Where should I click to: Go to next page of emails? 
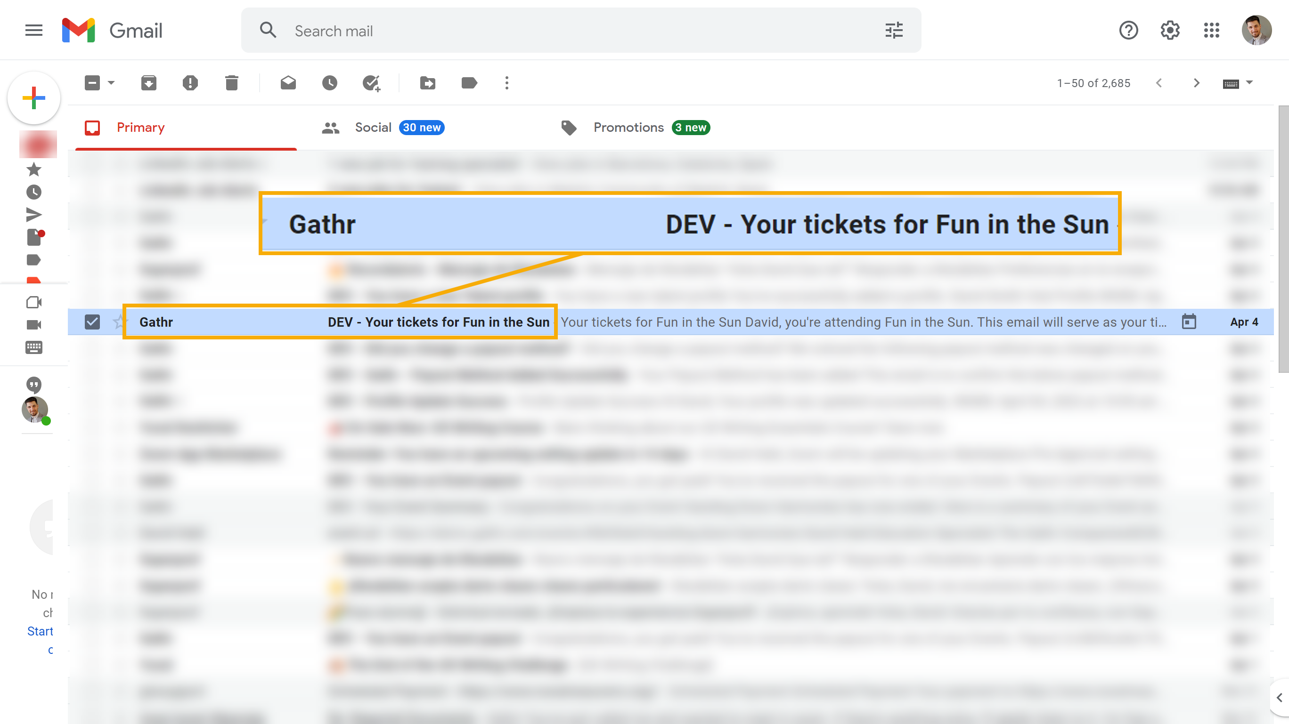coord(1197,83)
